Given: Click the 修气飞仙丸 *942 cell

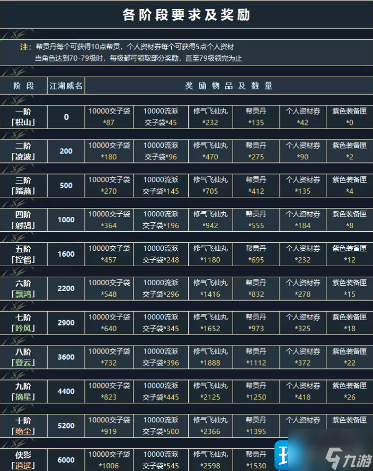Looking at the screenshot, I should [210, 220].
